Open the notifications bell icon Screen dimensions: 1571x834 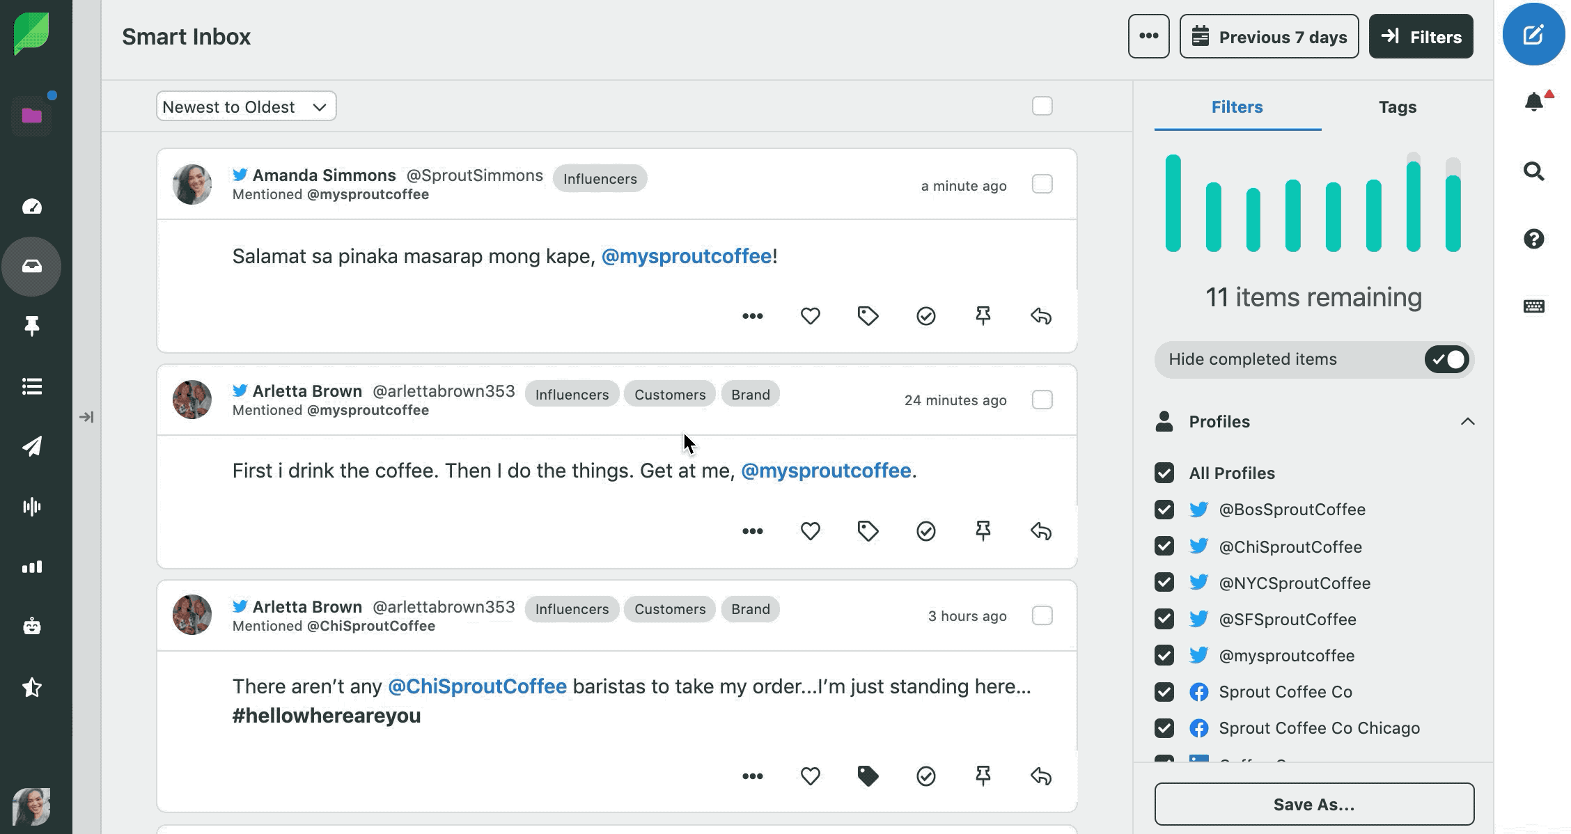coord(1533,102)
